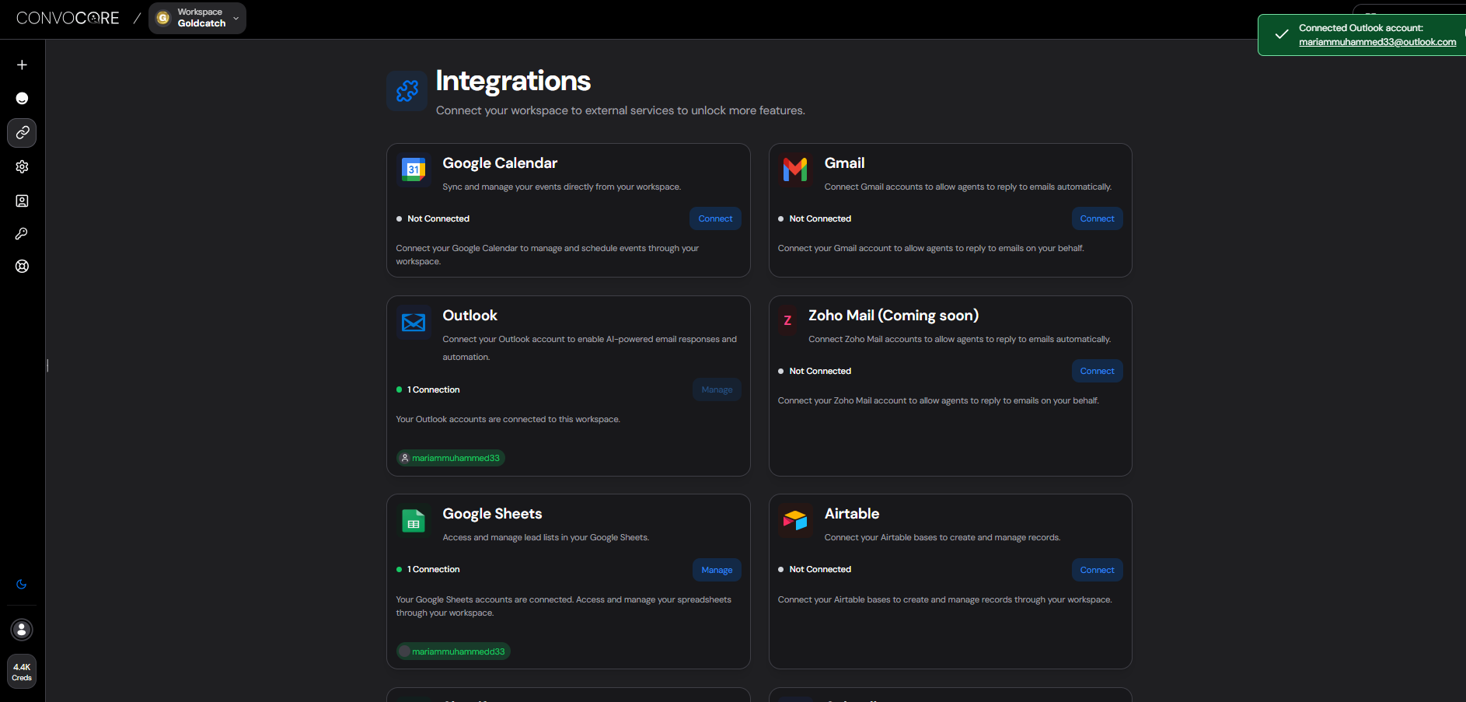Click Connect for Gmail
This screenshot has width=1466, height=702.
click(1097, 218)
